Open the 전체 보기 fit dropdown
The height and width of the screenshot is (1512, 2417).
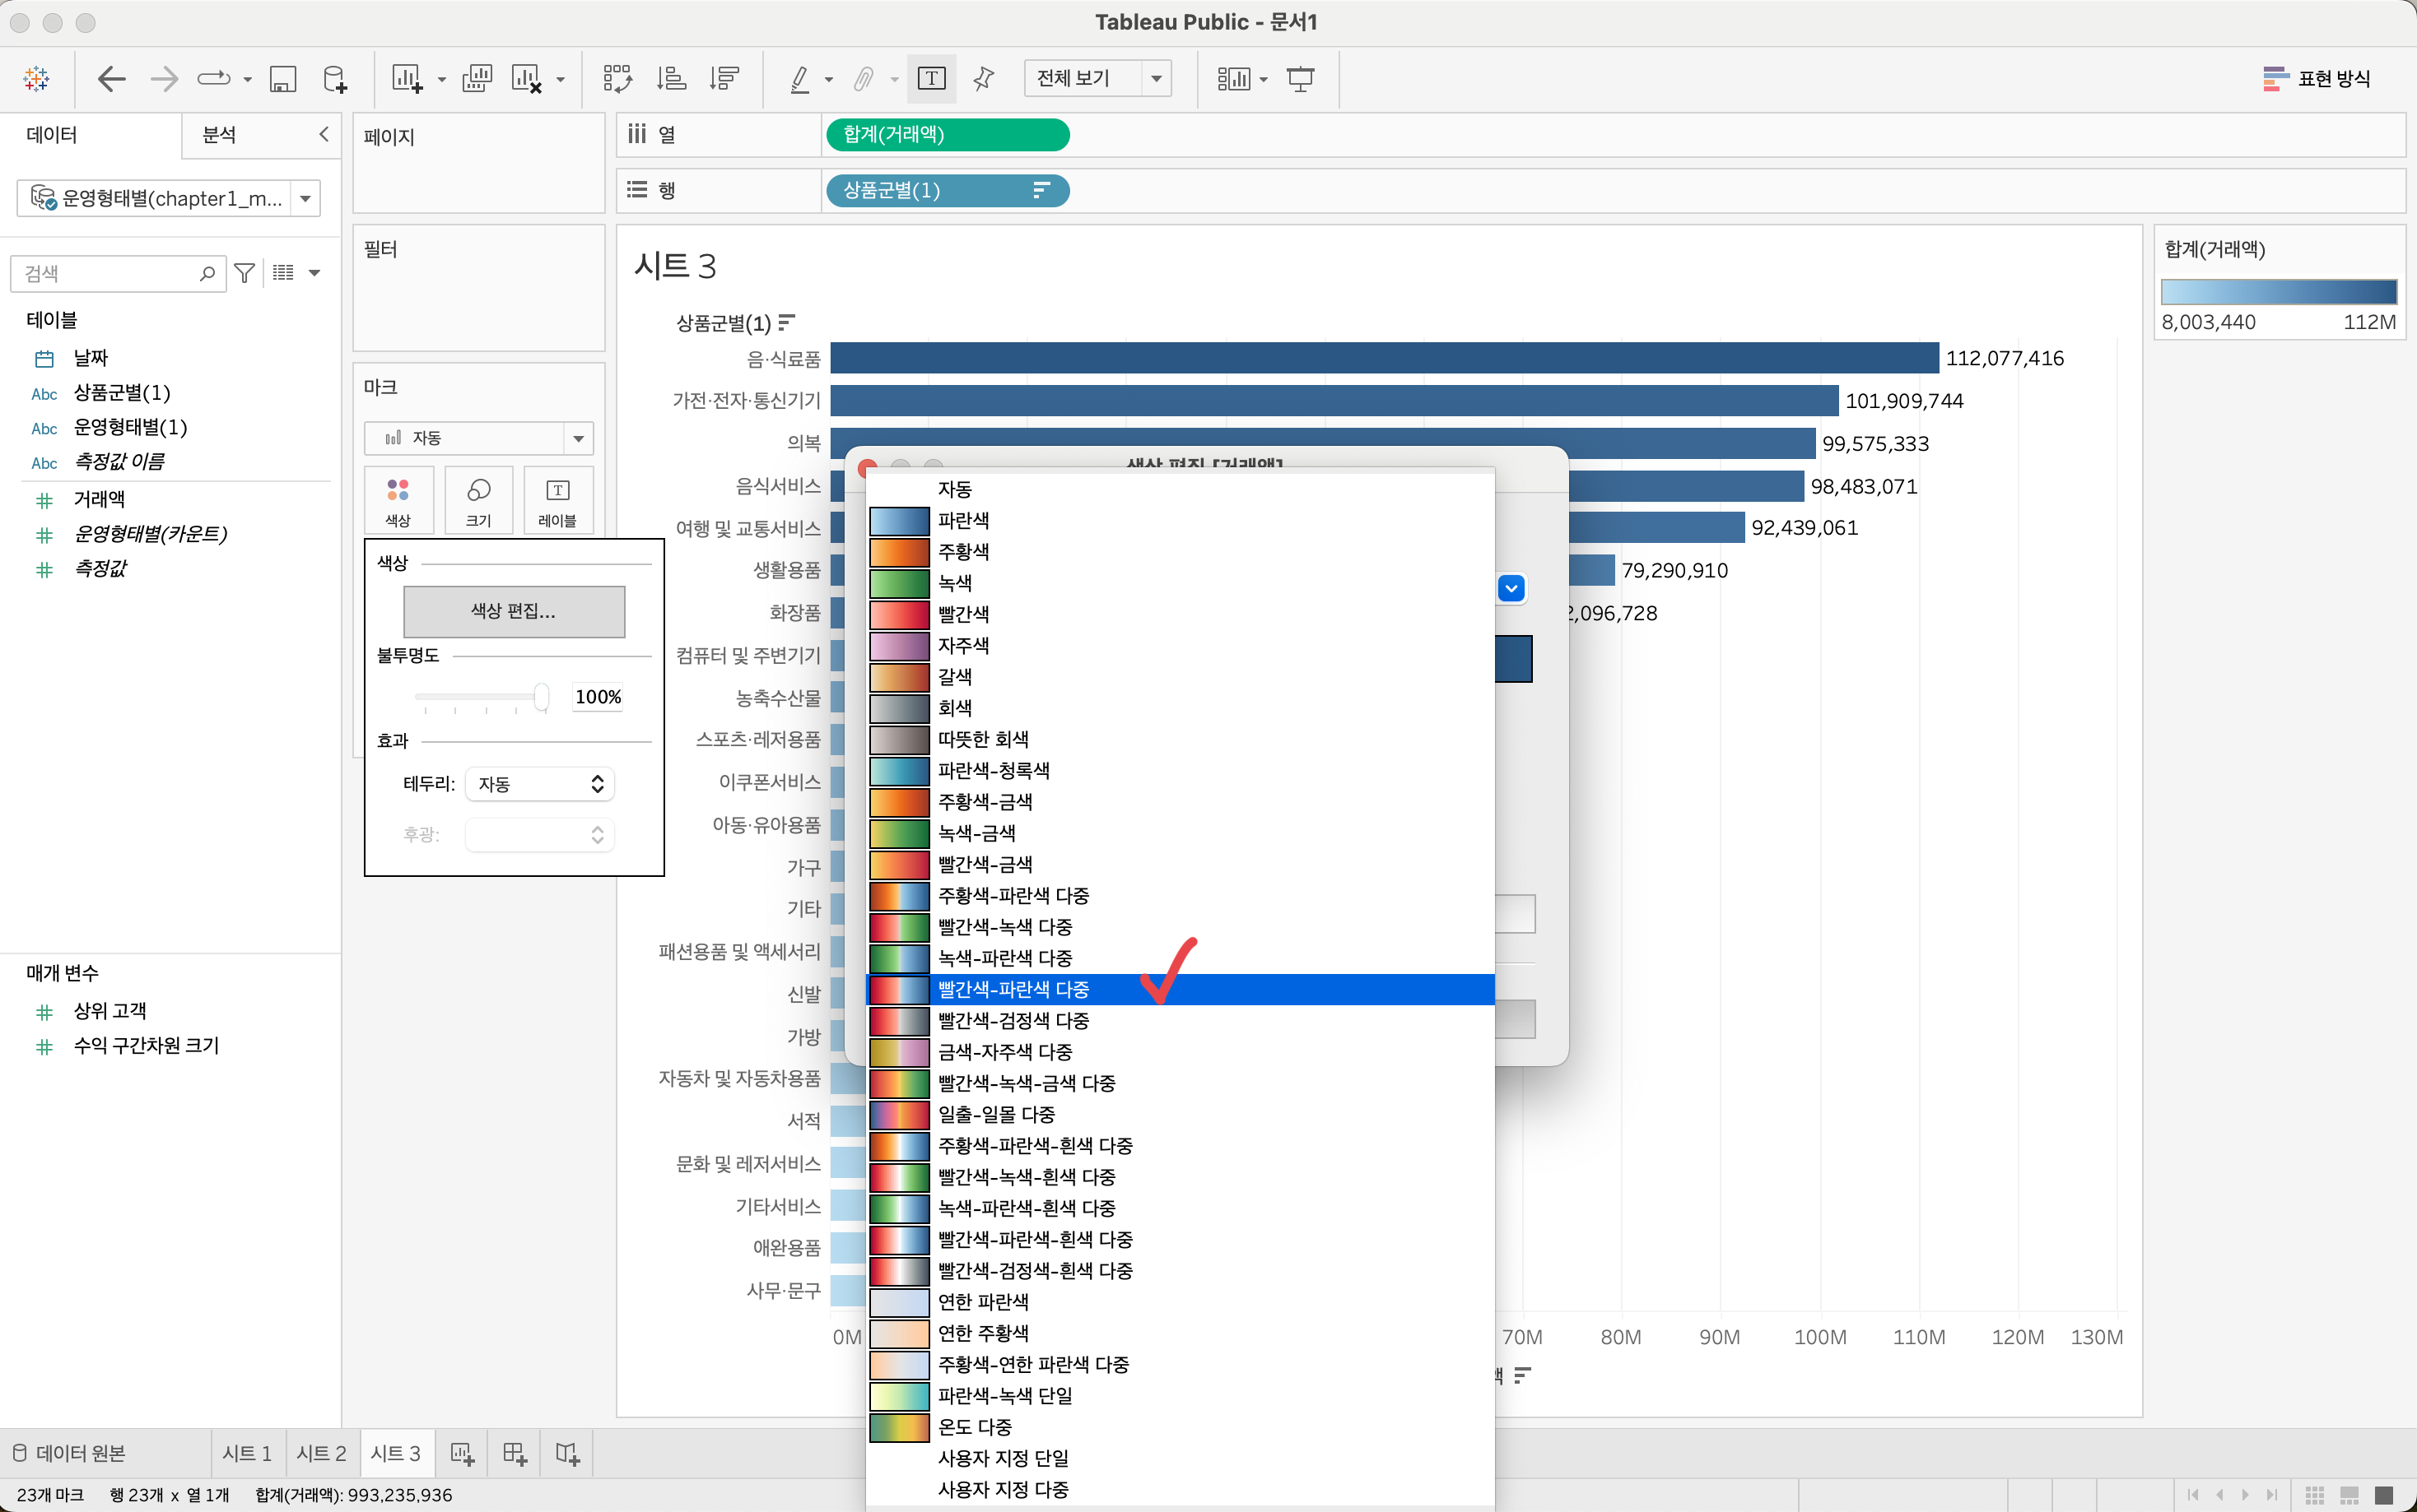1097,78
